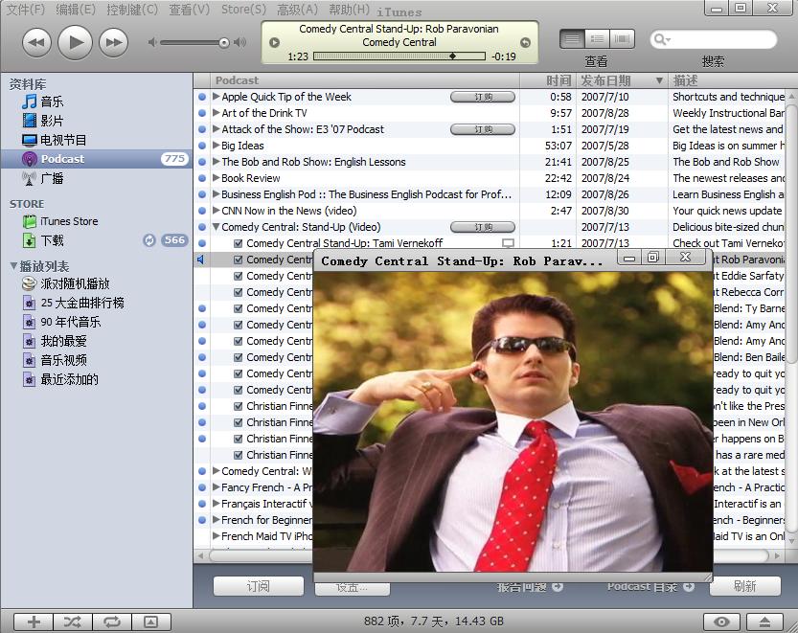Switch to grouped album view mode
Screen dimensions: 798x633
click(x=597, y=38)
